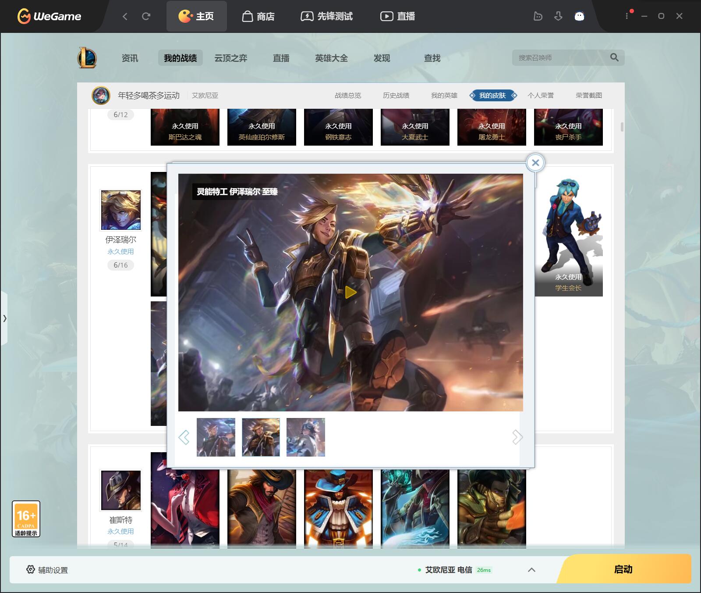Click the League of Legends logo icon

click(87, 58)
